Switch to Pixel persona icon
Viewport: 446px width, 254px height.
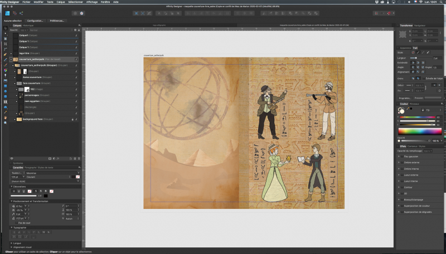point(15,13)
